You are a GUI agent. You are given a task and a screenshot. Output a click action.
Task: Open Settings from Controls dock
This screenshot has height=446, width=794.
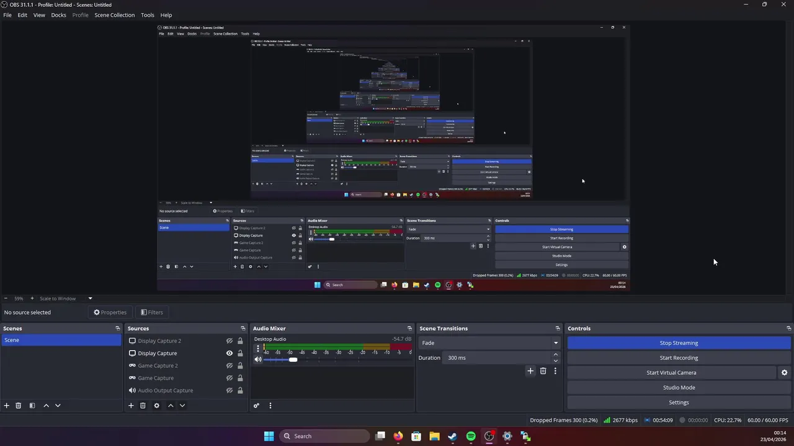point(679,402)
